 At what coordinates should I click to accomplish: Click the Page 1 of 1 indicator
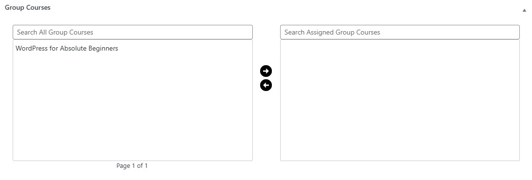[x=132, y=166]
